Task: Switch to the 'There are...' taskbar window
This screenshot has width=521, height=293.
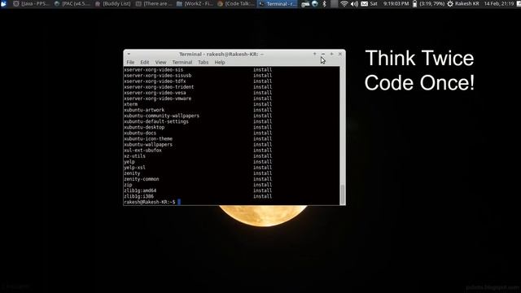Action: (x=154, y=3)
